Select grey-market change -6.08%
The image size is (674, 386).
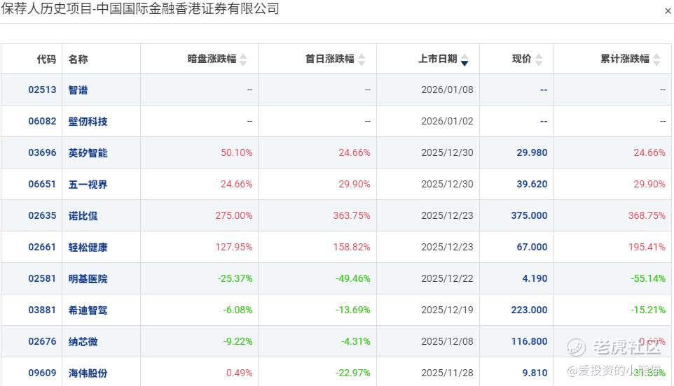[238, 310]
